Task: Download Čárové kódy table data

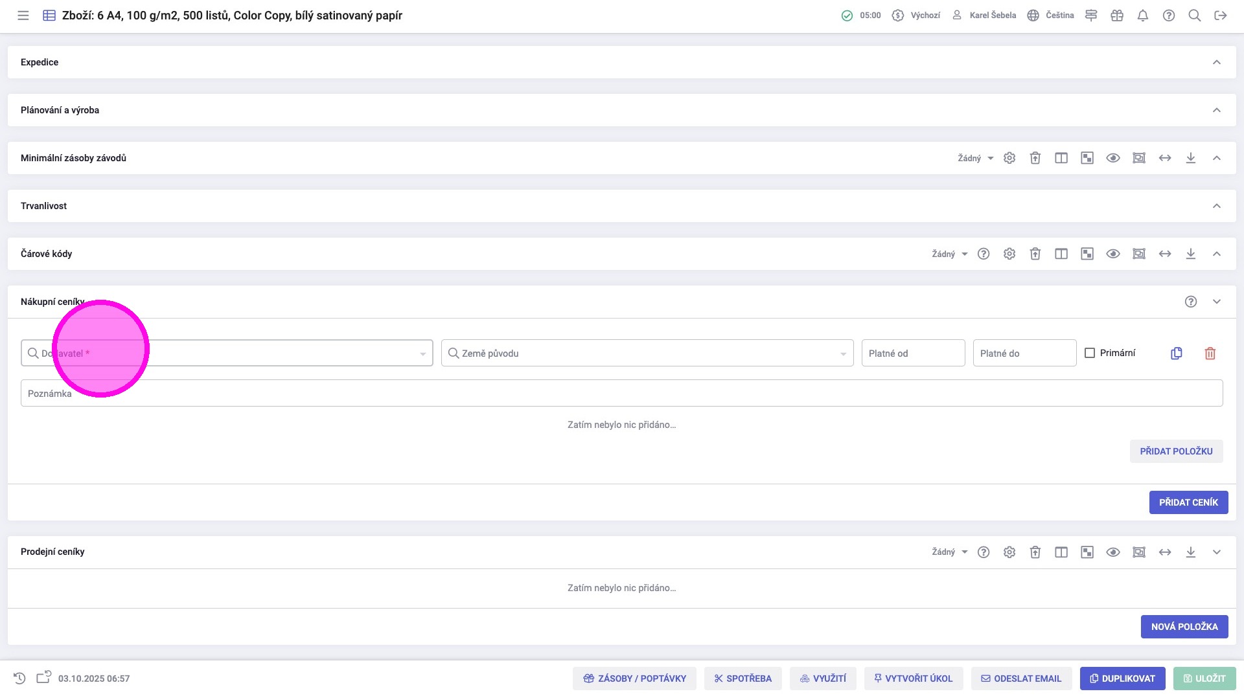Action: click(1191, 254)
